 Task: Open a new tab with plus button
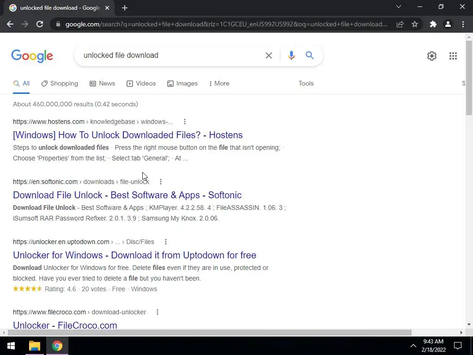[125, 8]
